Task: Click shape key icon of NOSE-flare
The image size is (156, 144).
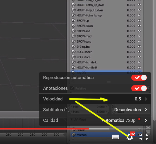Action: (73, 57)
